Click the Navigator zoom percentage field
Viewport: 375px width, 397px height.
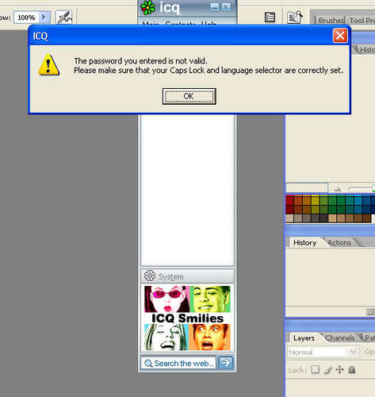[x=307, y=188]
